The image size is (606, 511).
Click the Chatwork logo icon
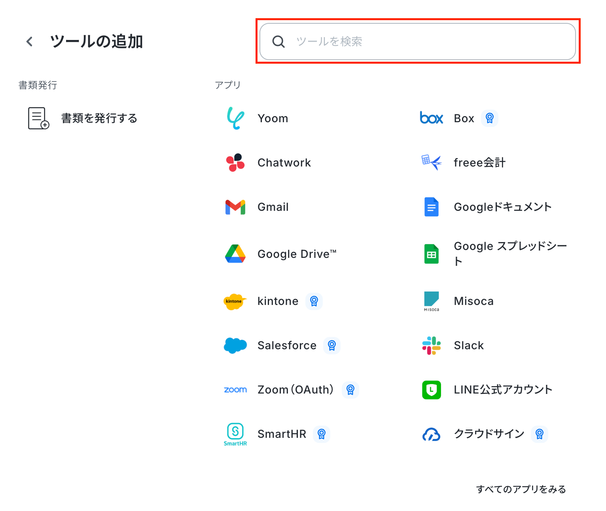coord(235,163)
